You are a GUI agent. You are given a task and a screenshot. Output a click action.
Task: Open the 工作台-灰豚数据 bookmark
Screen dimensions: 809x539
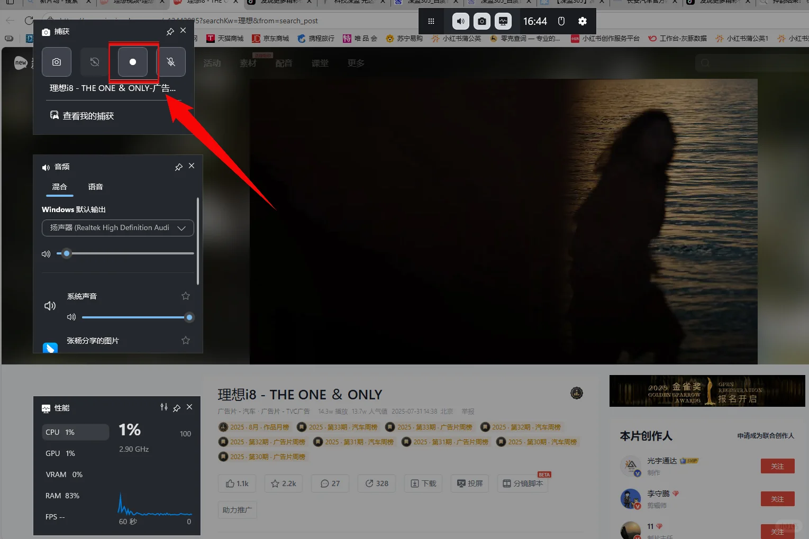(678, 39)
